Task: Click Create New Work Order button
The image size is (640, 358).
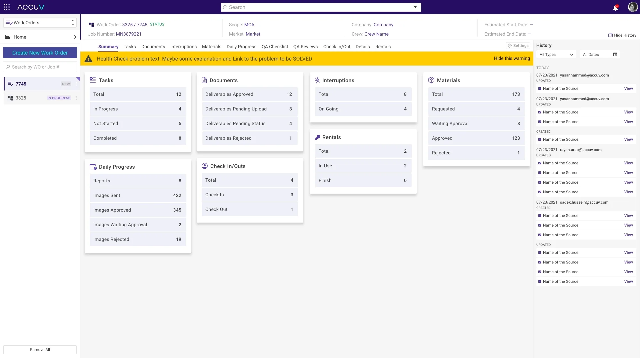Action: 40,53
